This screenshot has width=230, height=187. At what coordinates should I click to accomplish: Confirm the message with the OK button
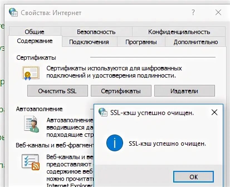pyautogui.click(x=194, y=177)
